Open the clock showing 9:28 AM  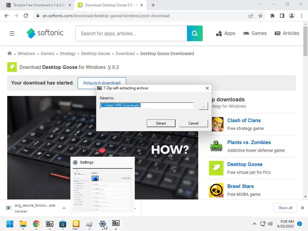[x=285, y=224]
